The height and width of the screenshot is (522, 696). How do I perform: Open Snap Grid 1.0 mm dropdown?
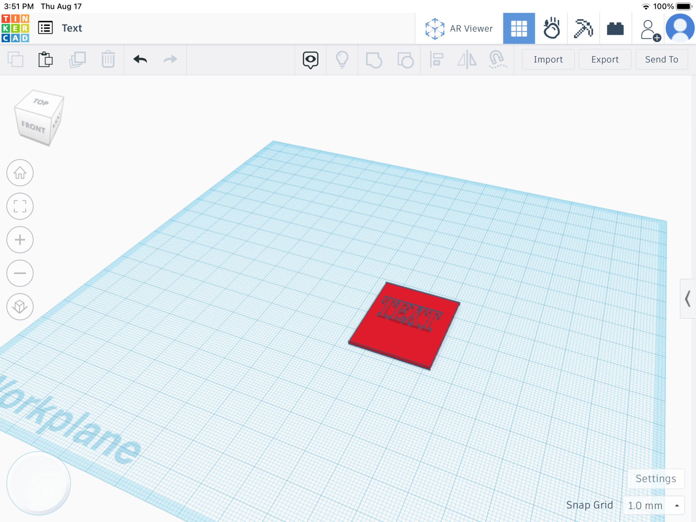pyautogui.click(x=653, y=505)
